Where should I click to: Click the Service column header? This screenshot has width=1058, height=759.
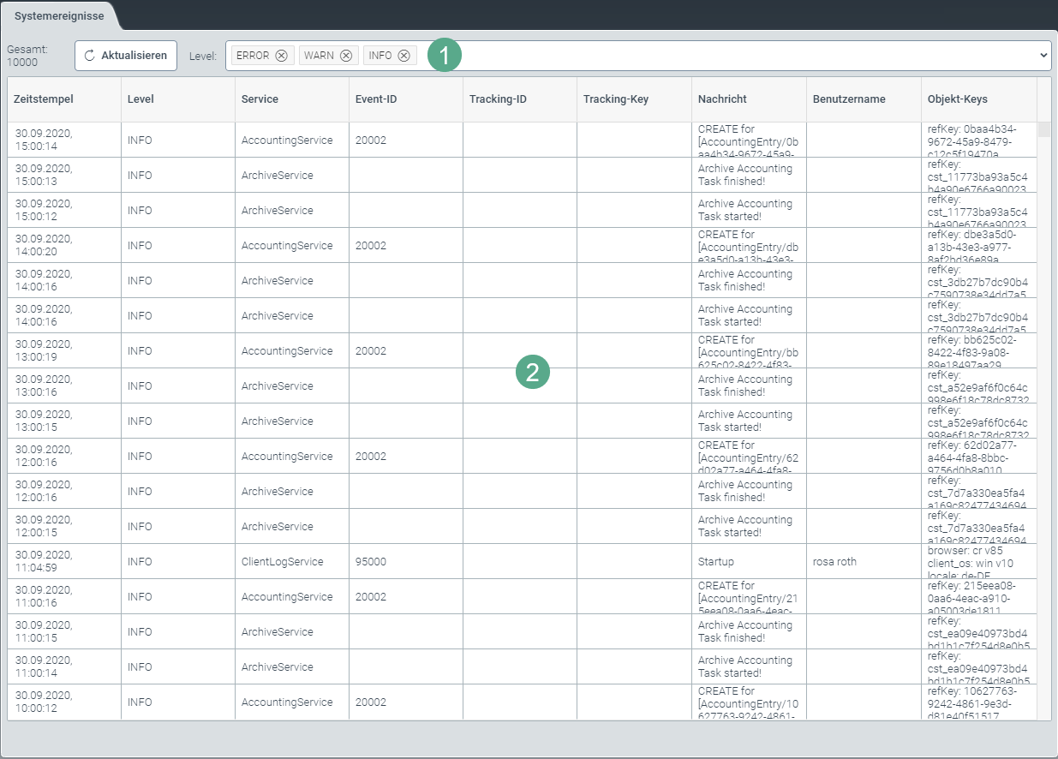[260, 99]
